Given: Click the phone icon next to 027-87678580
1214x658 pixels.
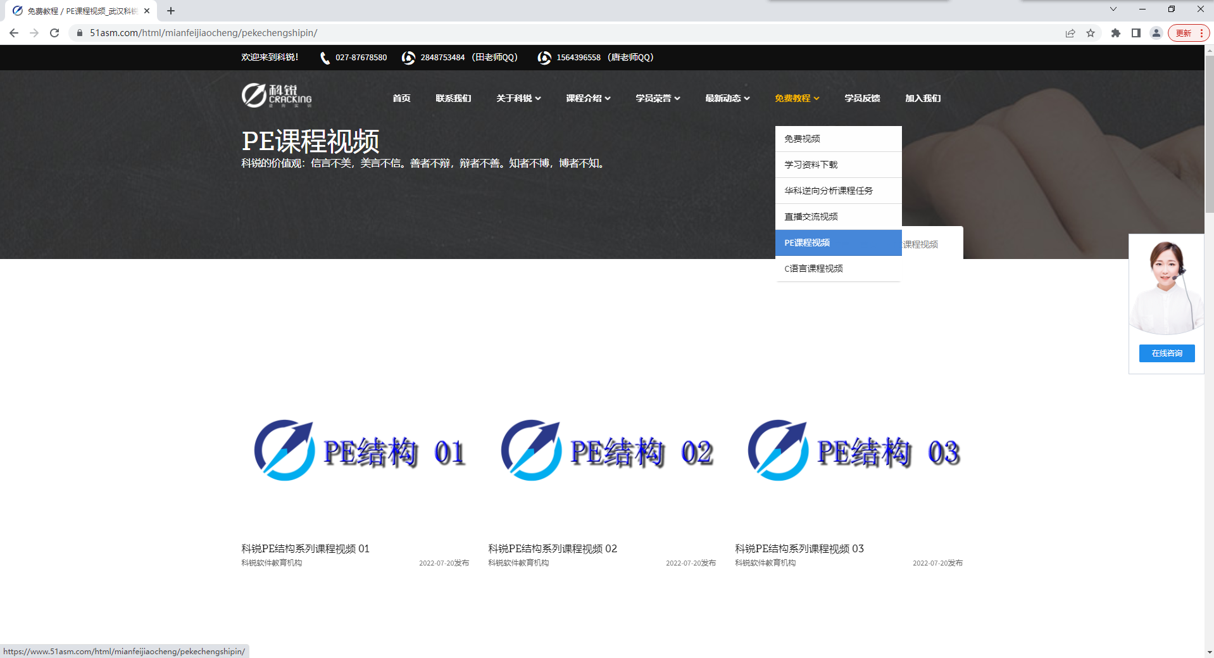Looking at the screenshot, I should tap(325, 58).
